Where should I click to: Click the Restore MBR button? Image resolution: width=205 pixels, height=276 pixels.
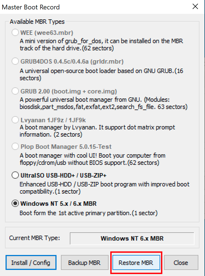(x=136, y=262)
